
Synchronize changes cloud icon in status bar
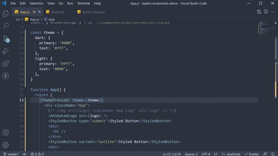[x=24, y=154]
